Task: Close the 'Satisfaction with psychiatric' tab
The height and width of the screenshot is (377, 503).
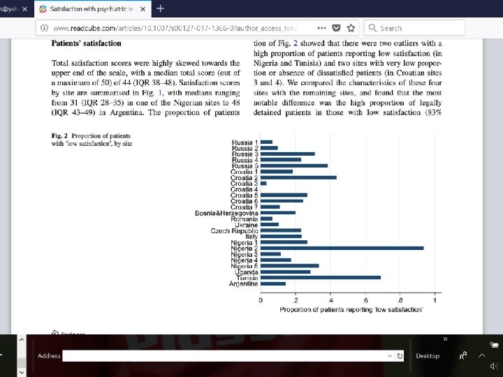Action: click(143, 9)
